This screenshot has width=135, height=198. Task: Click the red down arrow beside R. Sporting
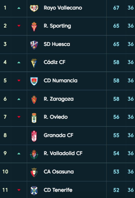point(19,26)
